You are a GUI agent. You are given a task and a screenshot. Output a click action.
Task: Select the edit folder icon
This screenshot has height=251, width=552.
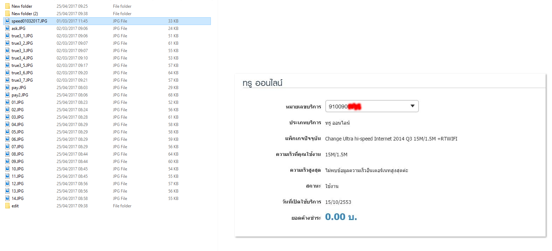coord(7,206)
